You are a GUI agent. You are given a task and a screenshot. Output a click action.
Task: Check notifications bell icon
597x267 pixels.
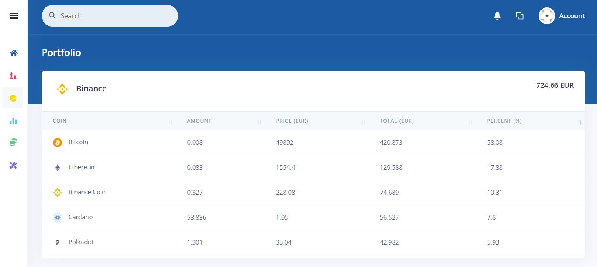pos(497,16)
